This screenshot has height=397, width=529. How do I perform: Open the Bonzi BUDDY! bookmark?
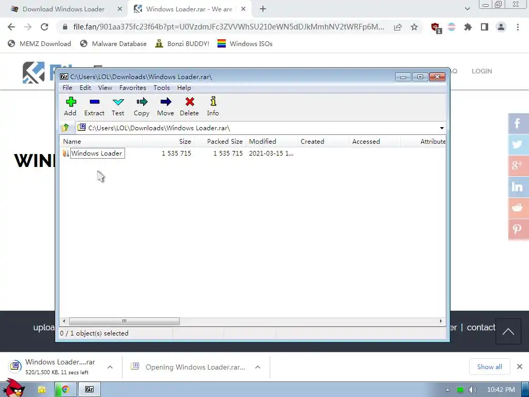click(x=182, y=43)
